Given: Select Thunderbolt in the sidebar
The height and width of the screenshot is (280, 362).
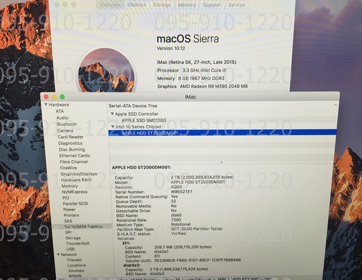Looking at the screenshot, I should click(x=77, y=244).
